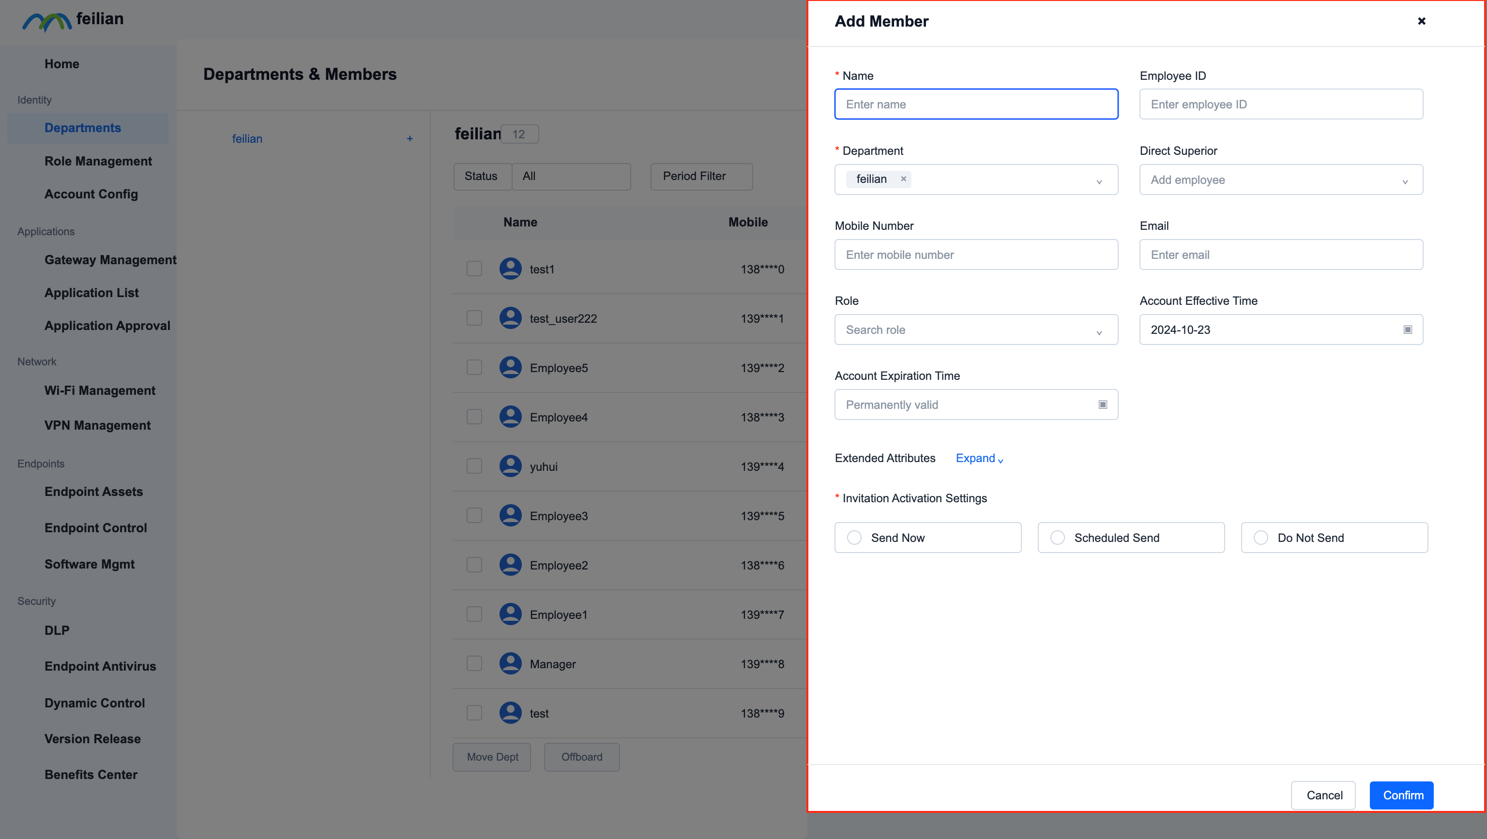
Task: Open the Department dropdown
Action: pos(976,180)
